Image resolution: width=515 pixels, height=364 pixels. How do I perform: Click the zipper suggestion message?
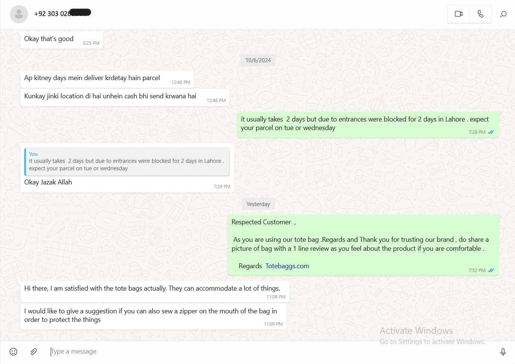[x=151, y=315]
